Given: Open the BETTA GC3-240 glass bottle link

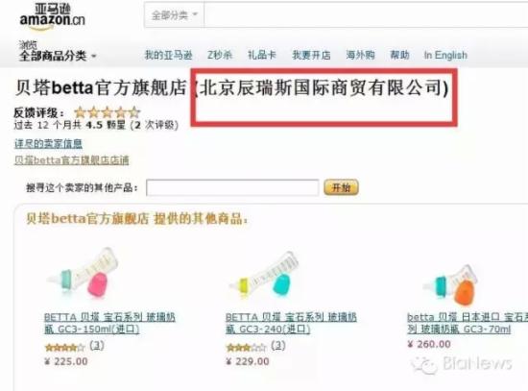Looking at the screenshot, I should coord(291,323).
